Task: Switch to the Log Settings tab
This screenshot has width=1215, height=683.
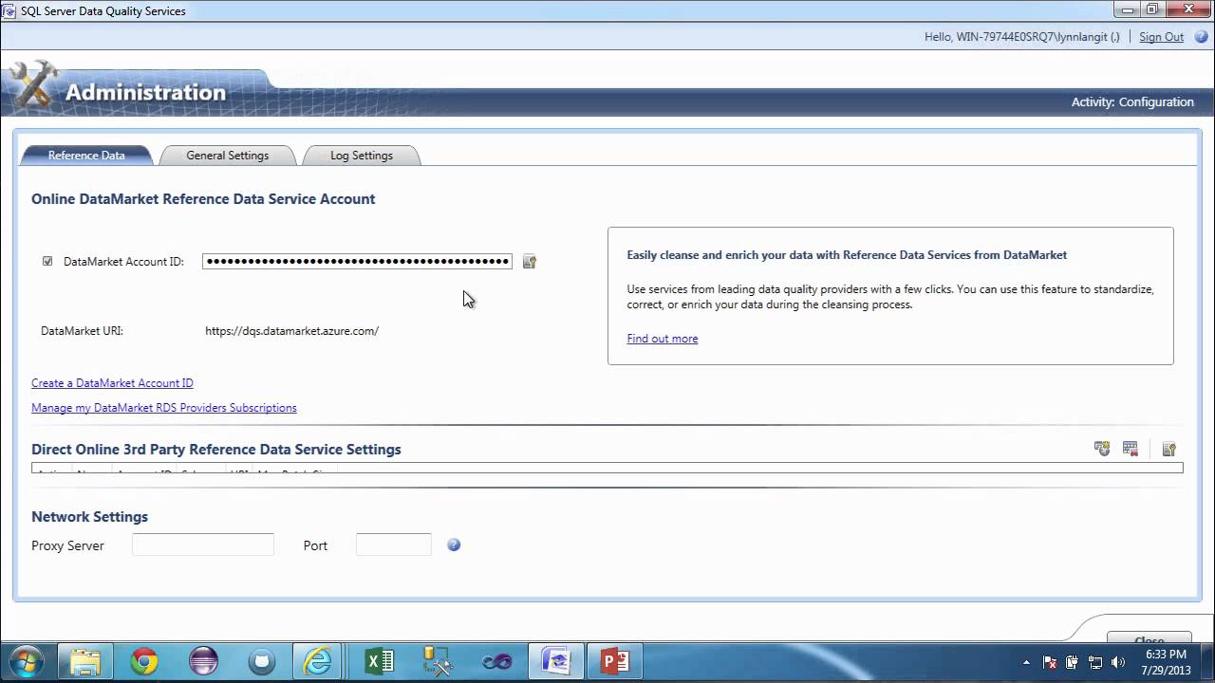Action: [x=362, y=156]
